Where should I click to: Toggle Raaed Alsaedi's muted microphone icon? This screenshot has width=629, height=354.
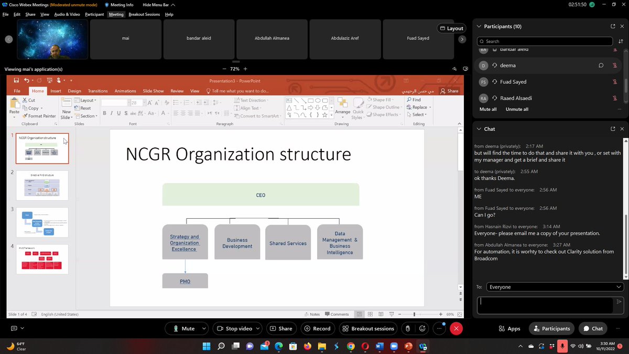pos(614,98)
